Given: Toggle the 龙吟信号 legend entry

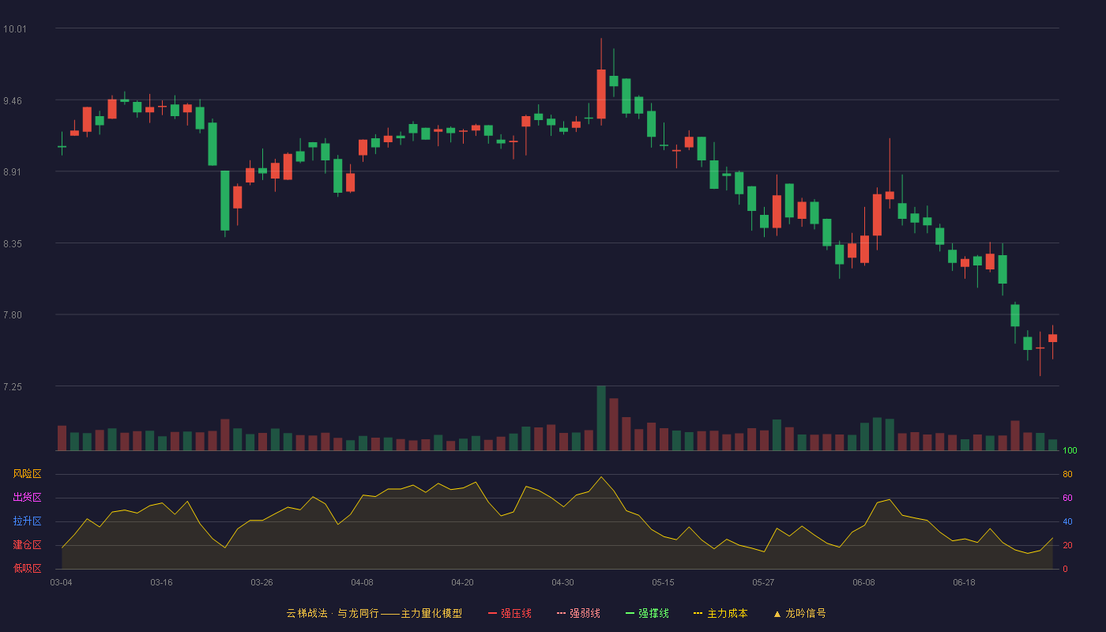Looking at the screenshot, I should coord(799,613).
